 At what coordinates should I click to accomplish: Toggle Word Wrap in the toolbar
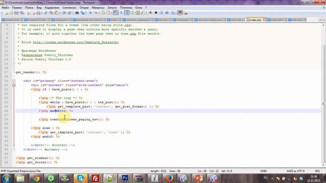coord(116,13)
